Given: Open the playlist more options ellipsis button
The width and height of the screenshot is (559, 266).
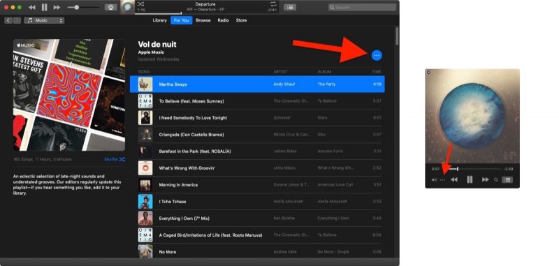Looking at the screenshot, I should pos(377,55).
